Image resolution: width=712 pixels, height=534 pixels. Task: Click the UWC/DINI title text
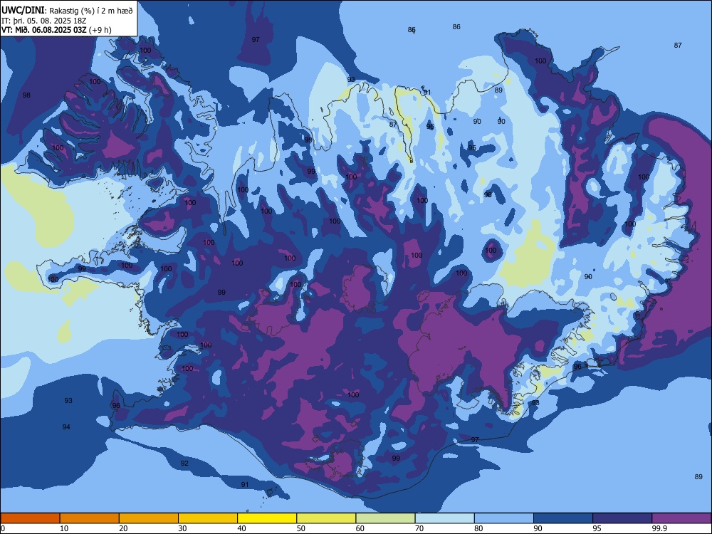(x=23, y=11)
